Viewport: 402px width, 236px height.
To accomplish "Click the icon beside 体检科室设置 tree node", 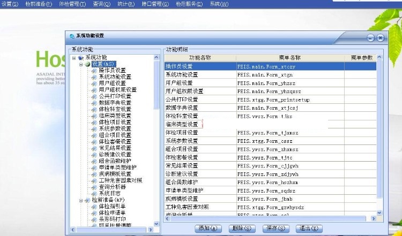I will click(x=94, y=109).
